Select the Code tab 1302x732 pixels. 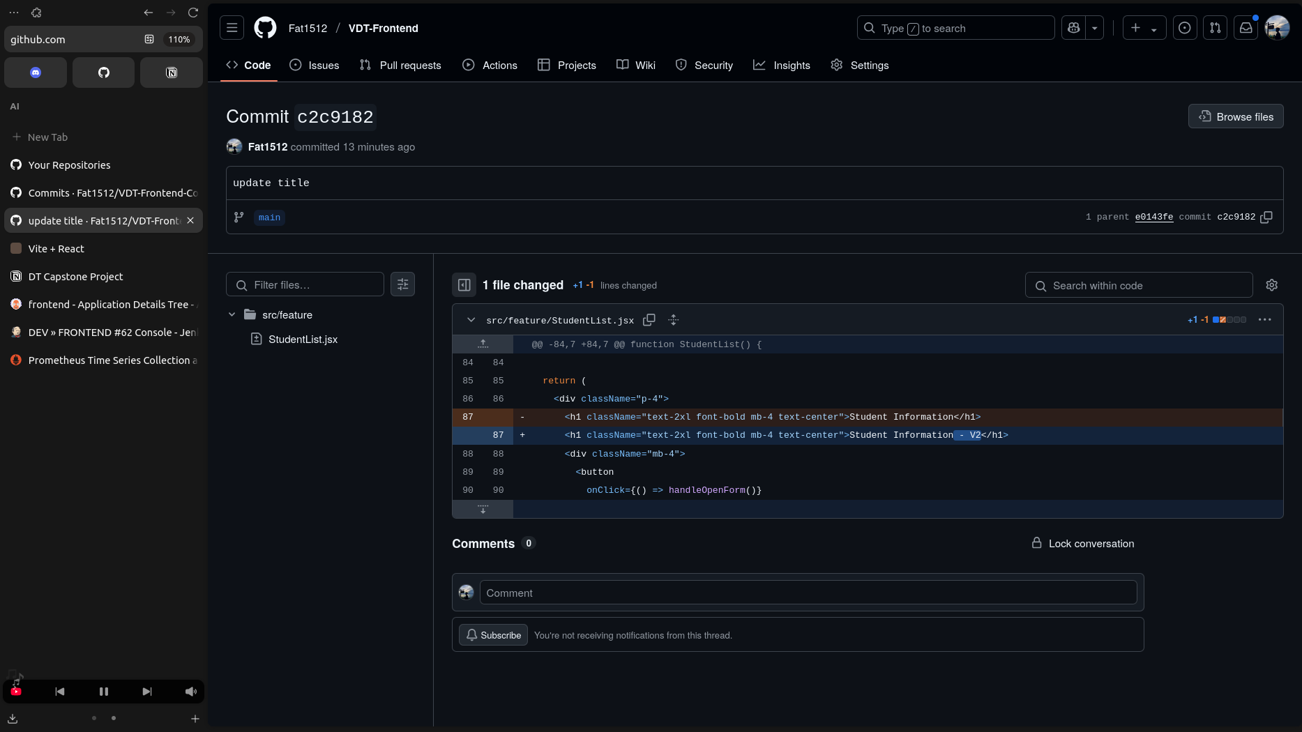pyautogui.click(x=248, y=65)
